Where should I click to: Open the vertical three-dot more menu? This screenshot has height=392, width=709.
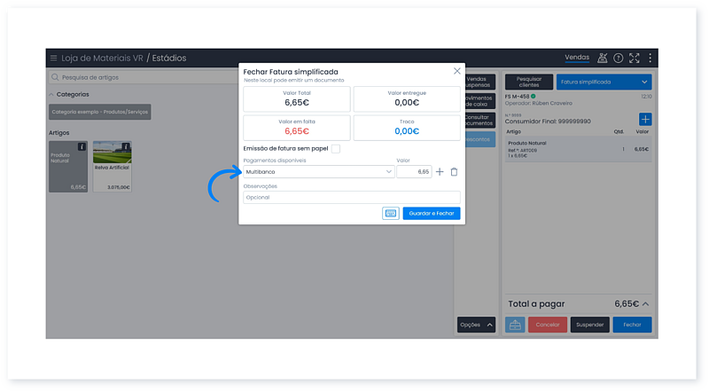pos(650,58)
